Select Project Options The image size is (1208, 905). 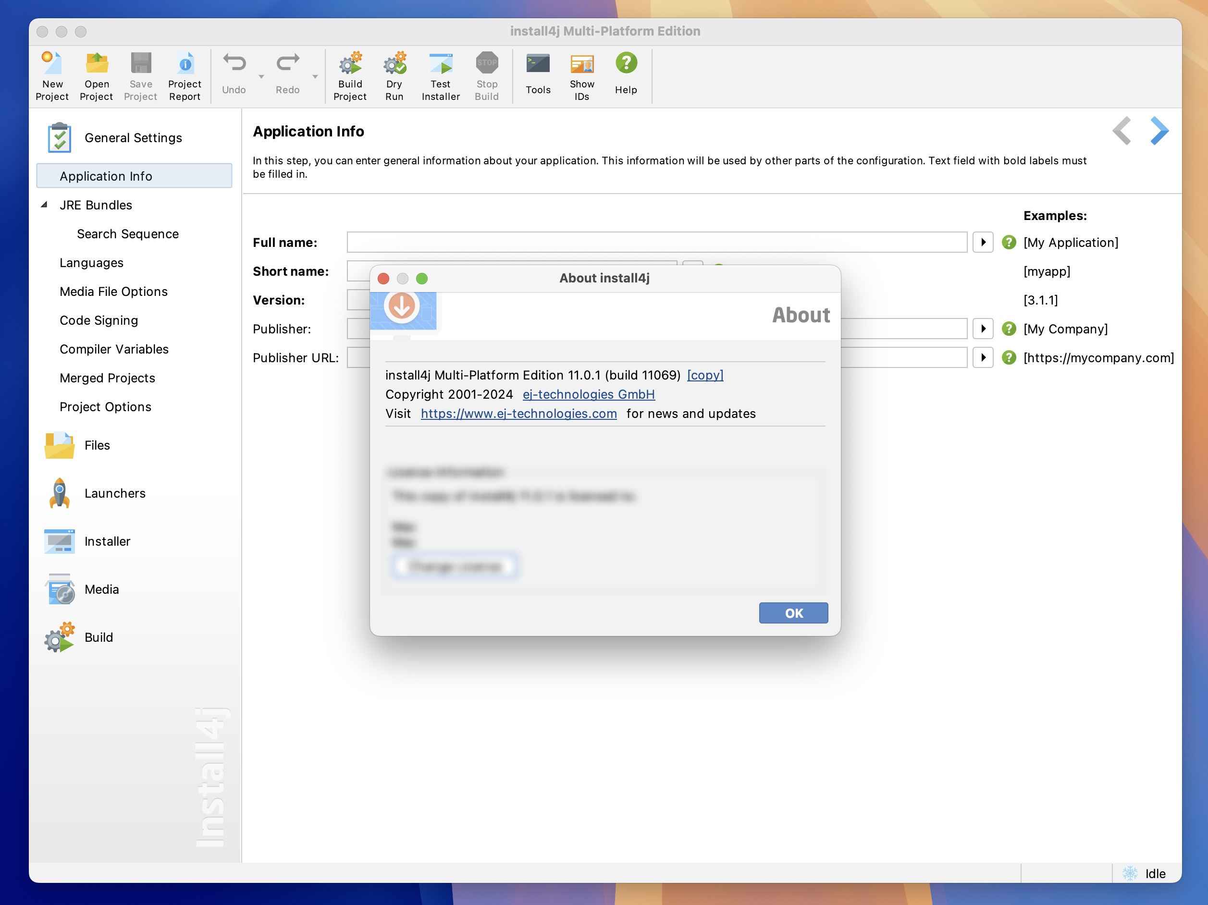(x=105, y=407)
